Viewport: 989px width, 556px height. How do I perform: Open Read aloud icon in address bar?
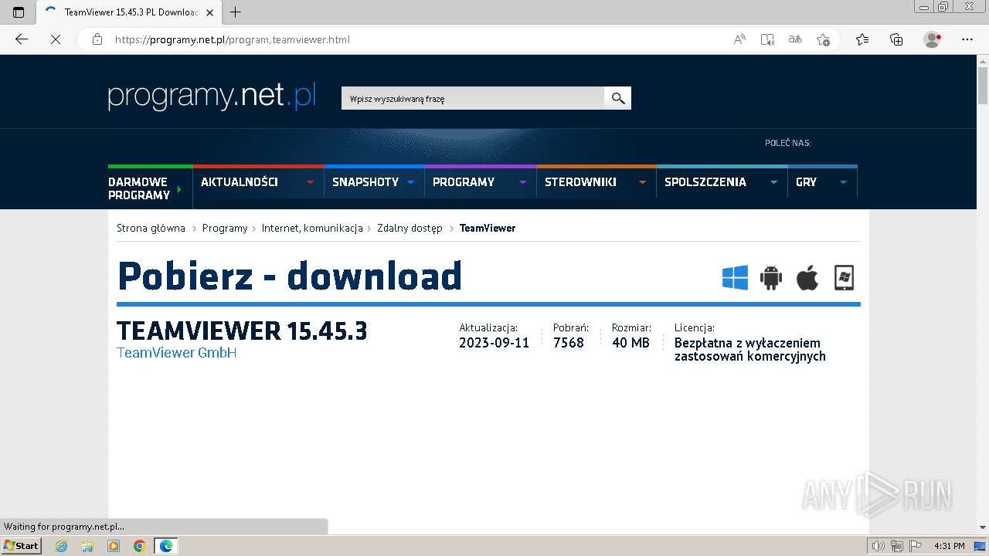(x=739, y=39)
